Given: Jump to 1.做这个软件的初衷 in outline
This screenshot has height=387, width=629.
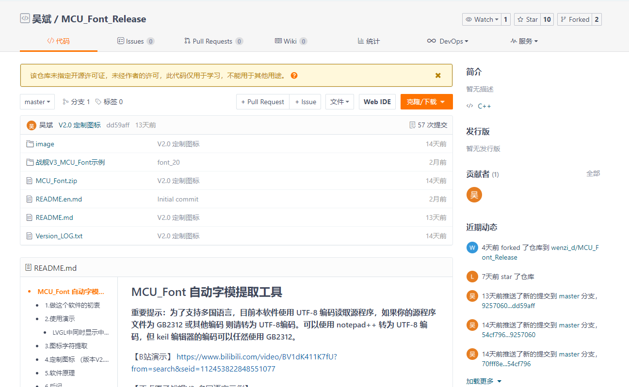Looking at the screenshot, I should [73, 305].
